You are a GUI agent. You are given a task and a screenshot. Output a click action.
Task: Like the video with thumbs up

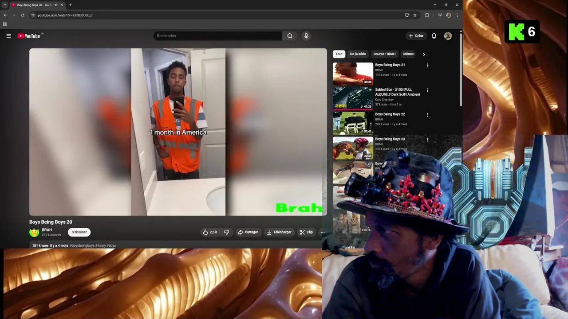(210, 232)
